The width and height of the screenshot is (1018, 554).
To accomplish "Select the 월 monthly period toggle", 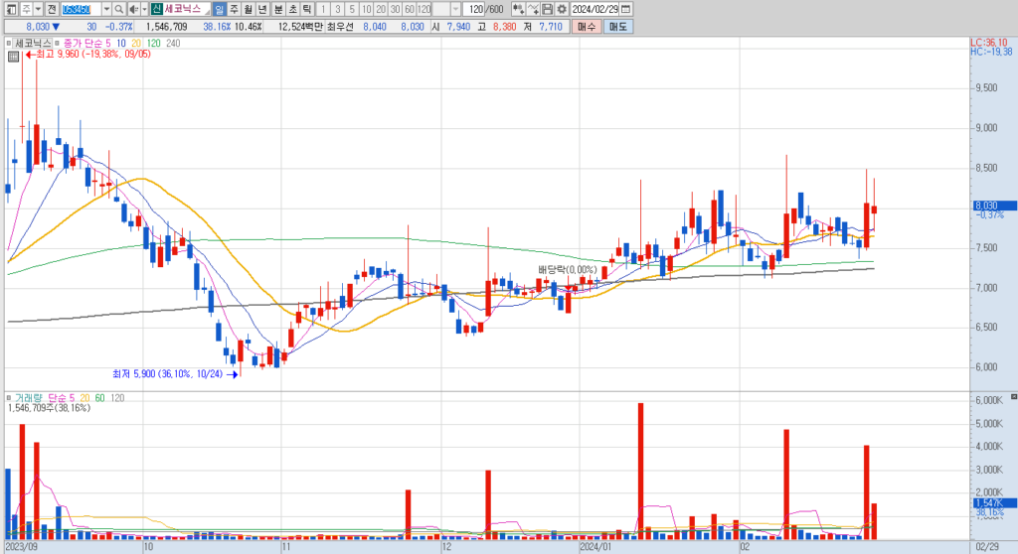I will point(248,9).
